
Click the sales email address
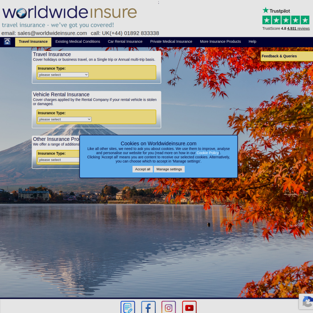click(x=52, y=33)
